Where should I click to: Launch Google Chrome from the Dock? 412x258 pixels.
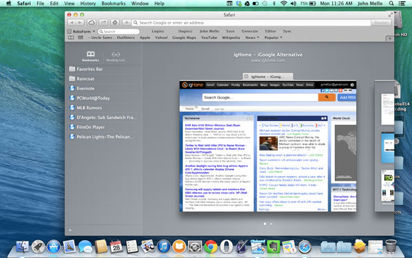(211, 247)
